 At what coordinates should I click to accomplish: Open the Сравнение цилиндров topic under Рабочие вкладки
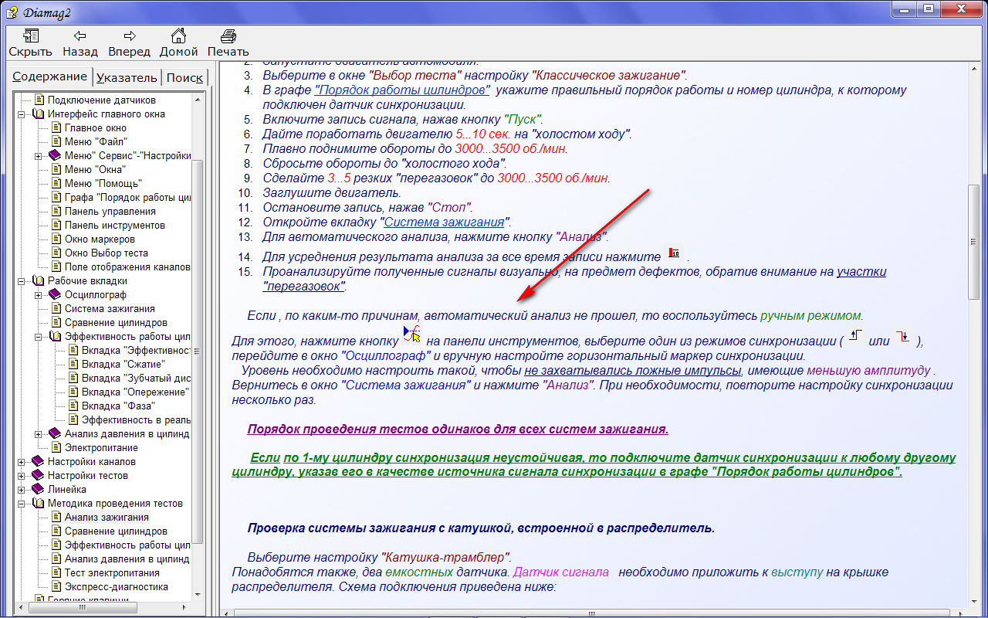[x=116, y=323]
